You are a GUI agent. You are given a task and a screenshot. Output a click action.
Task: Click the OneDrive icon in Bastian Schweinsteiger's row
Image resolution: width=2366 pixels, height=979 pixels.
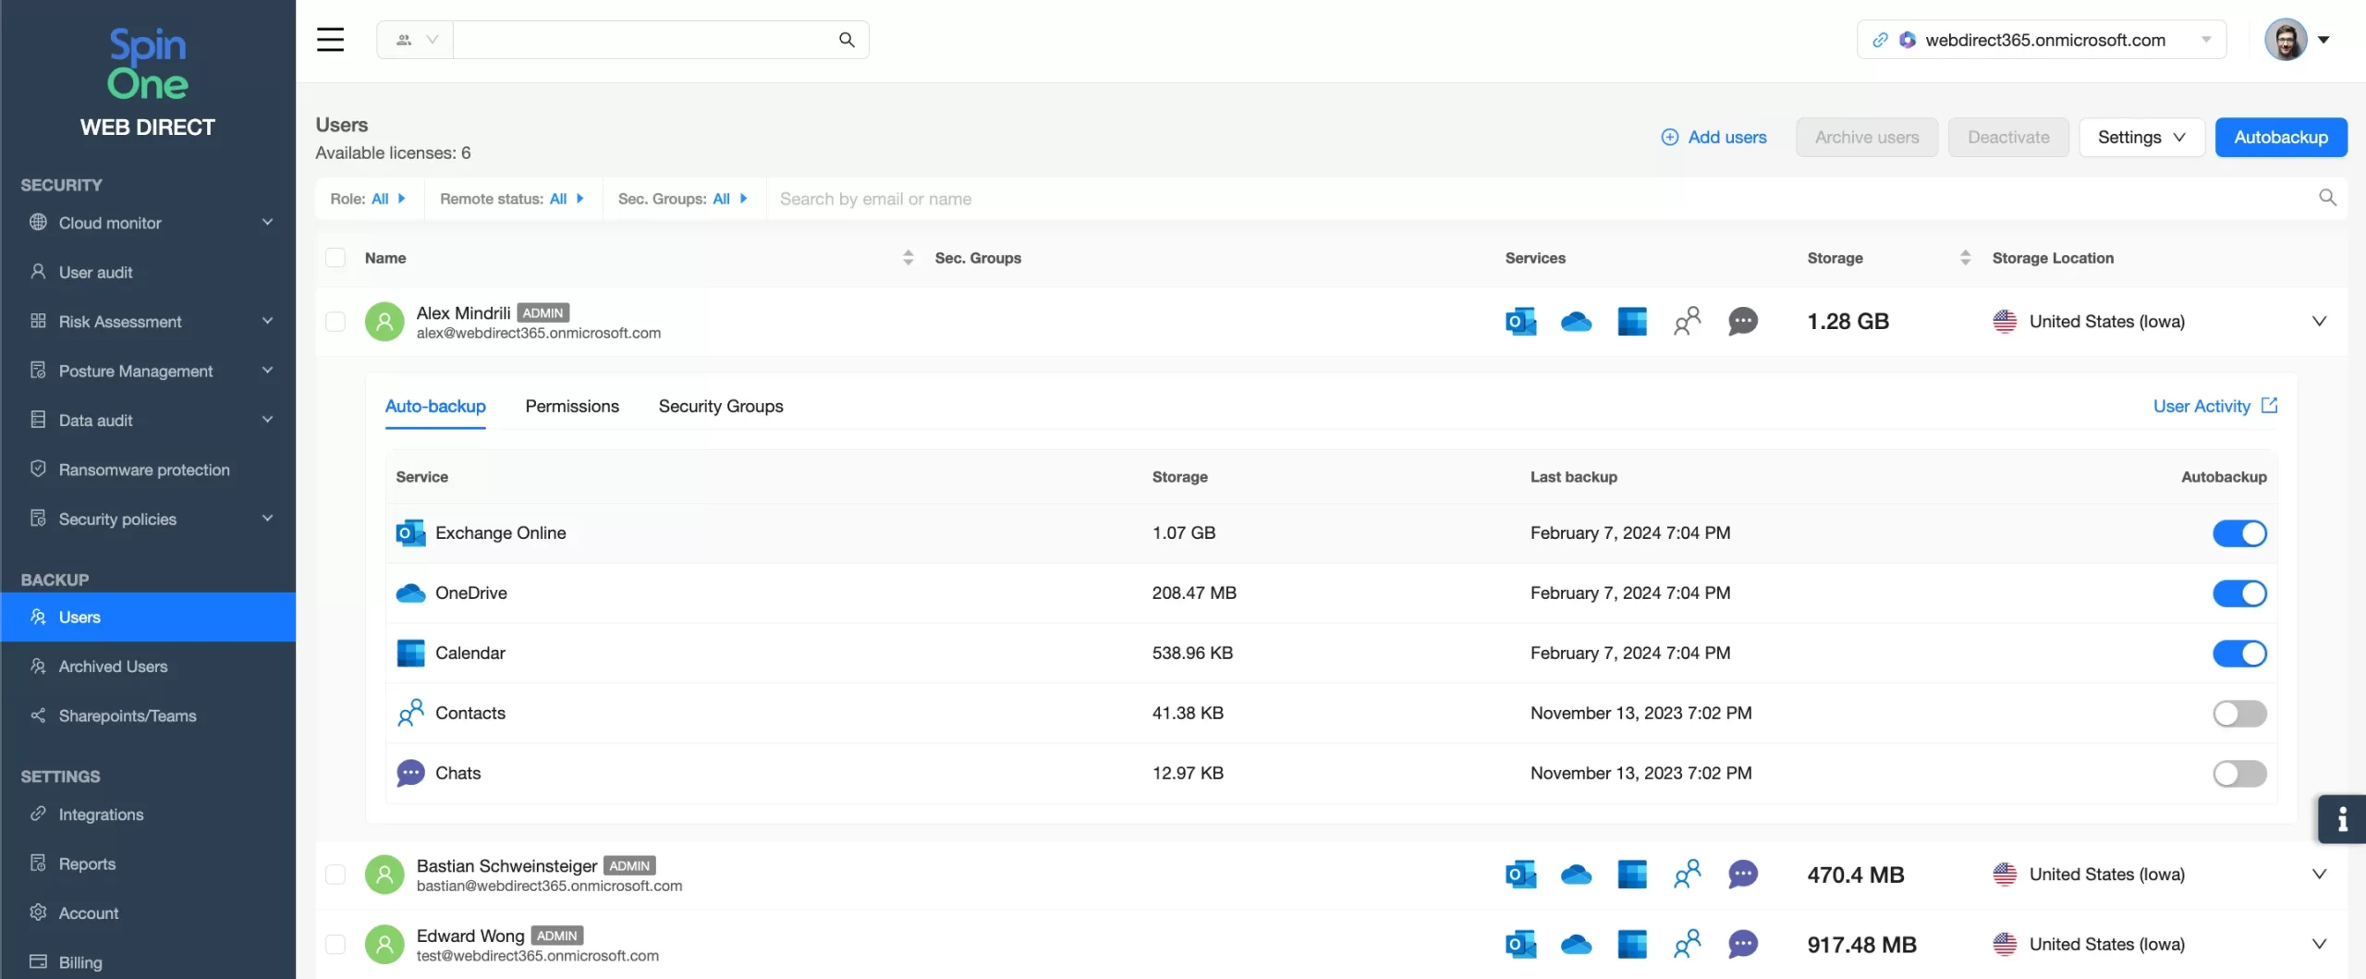pos(1576,875)
